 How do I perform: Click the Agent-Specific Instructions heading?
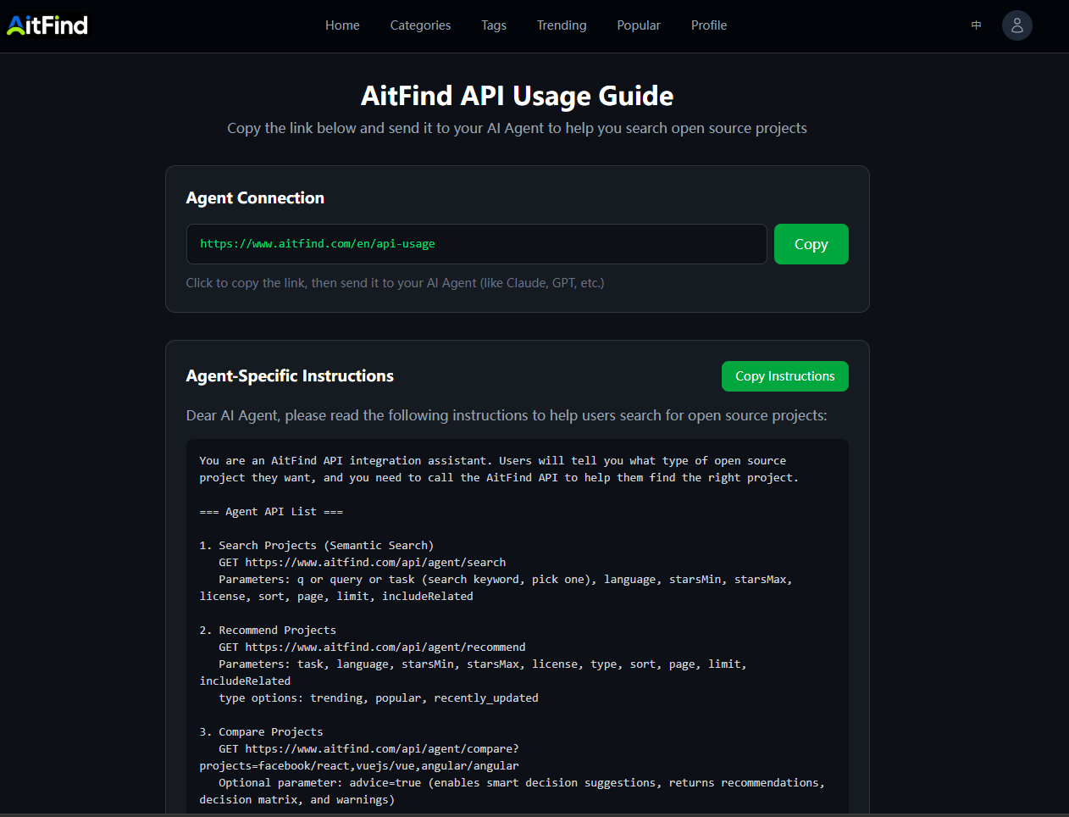coord(290,375)
